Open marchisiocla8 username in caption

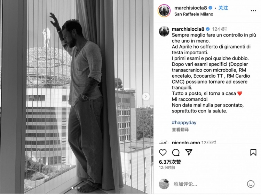click(188, 29)
